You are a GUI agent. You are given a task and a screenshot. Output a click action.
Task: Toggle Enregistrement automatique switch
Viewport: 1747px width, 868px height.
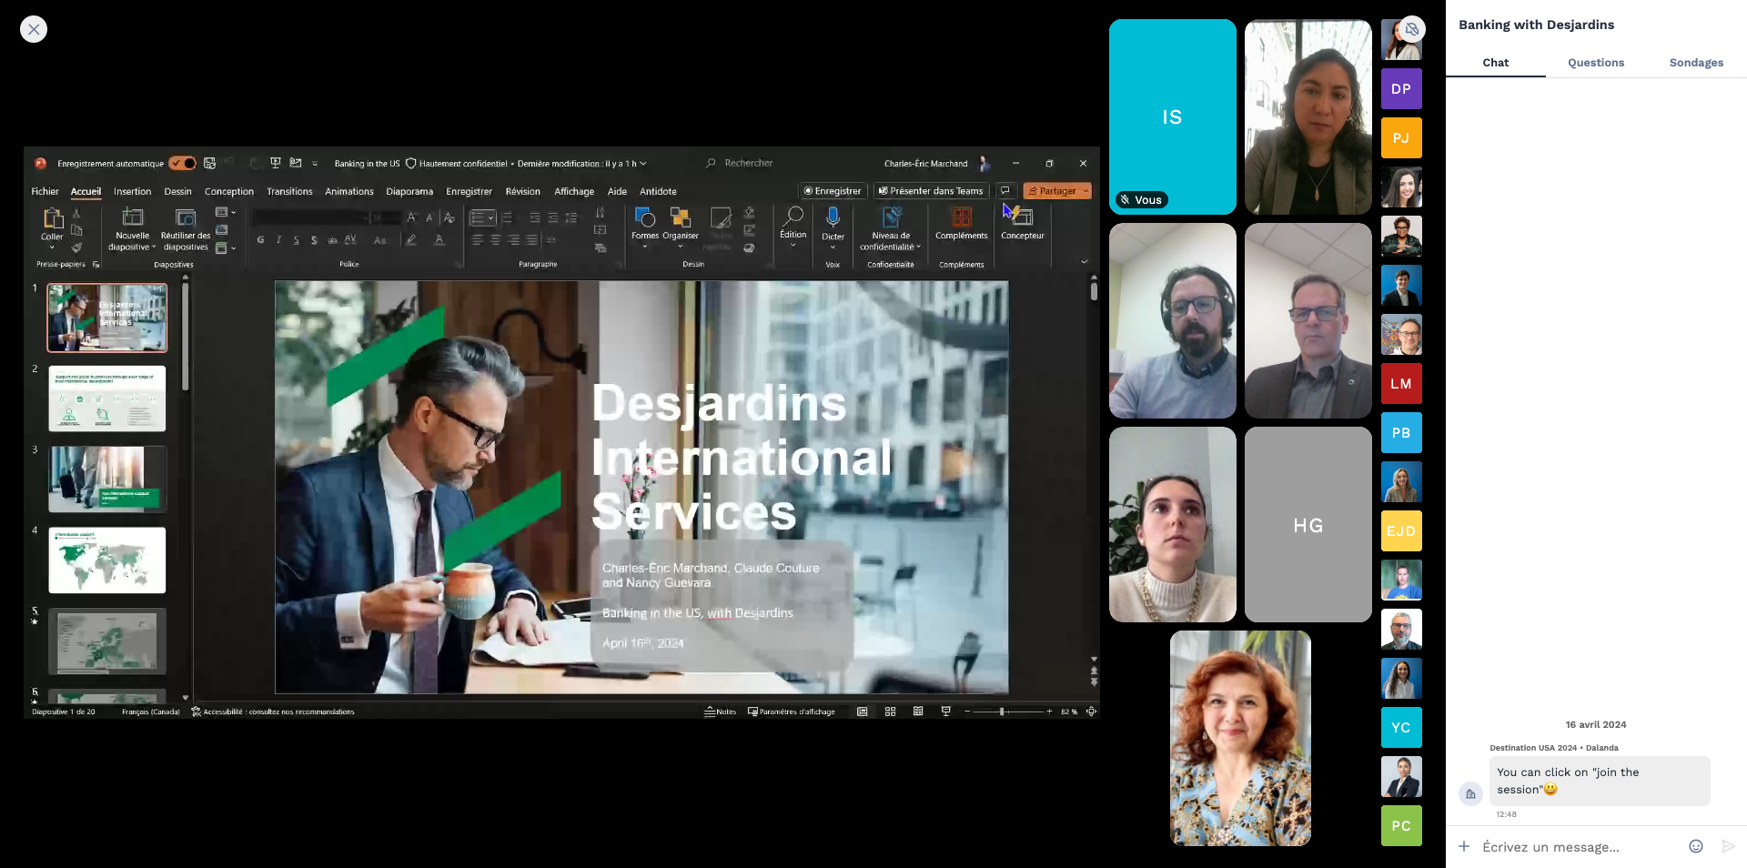click(x=182, y=164)
